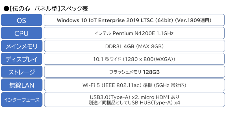Select the インターフェース label cell
This screenshot has height=113, width=226.
click(x=21, y=99)
